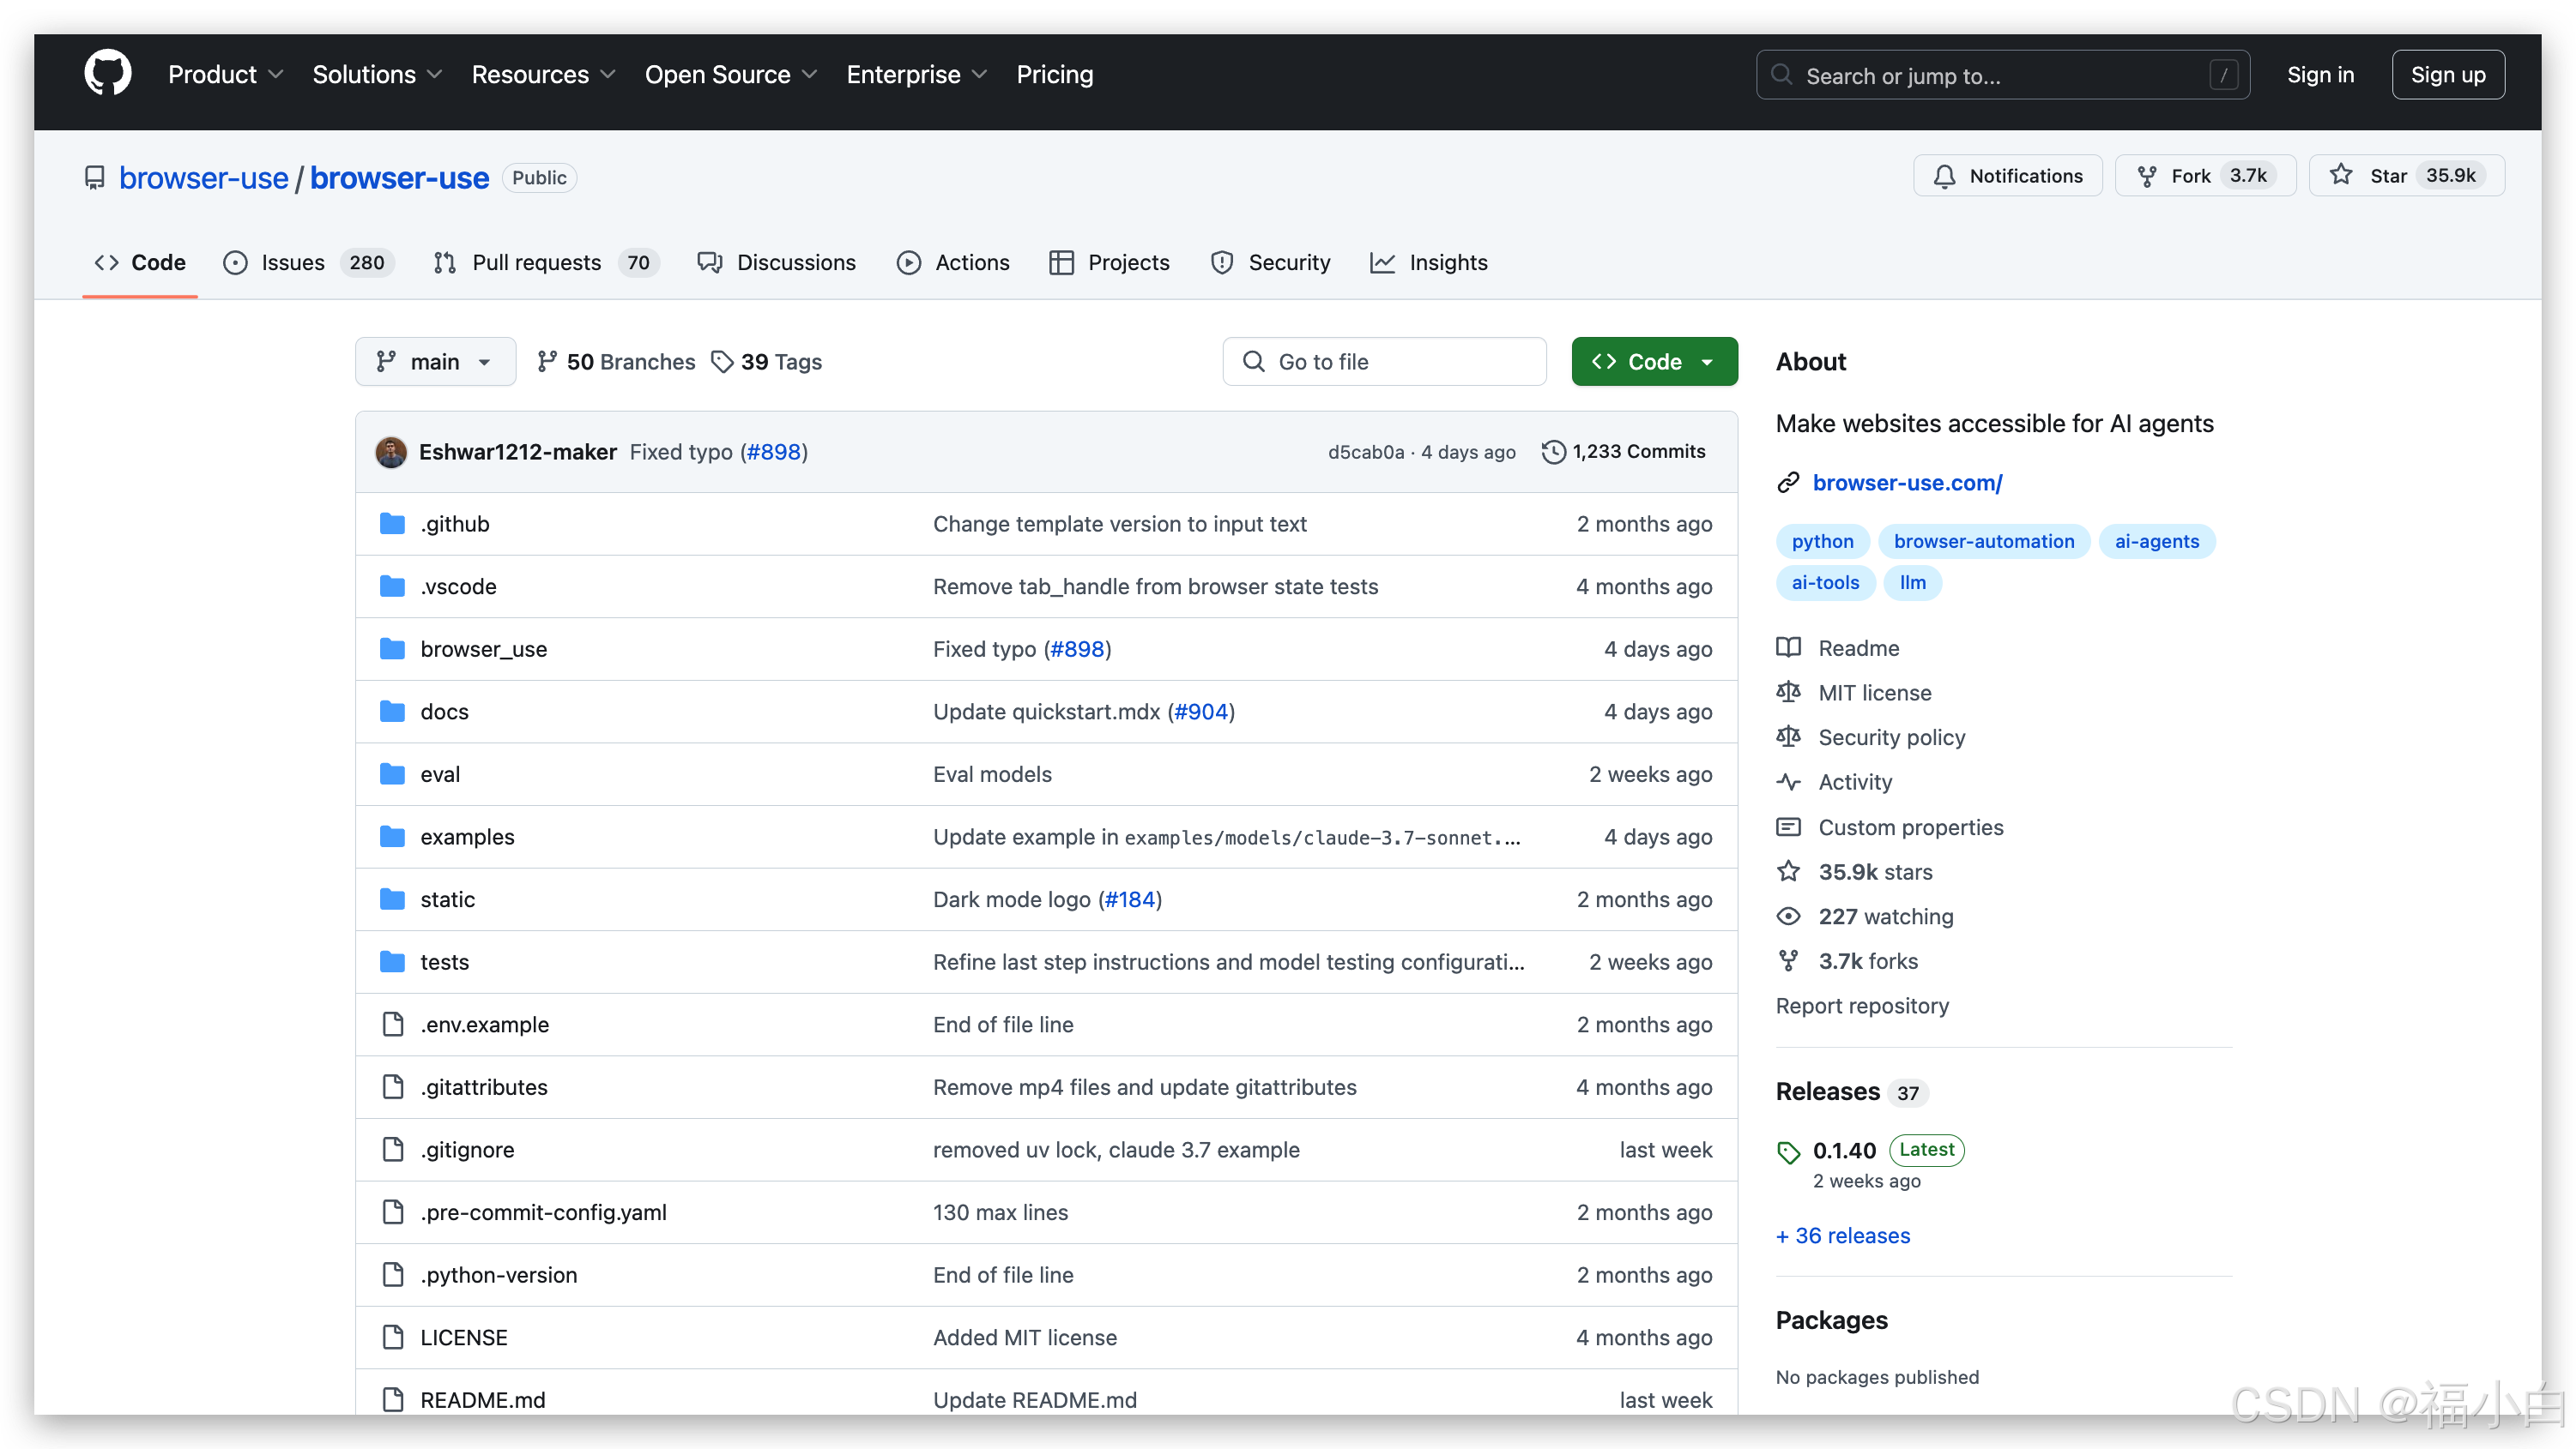2576x1449 pixels.
Task: Select the python topic tag
Action: 1822,542
